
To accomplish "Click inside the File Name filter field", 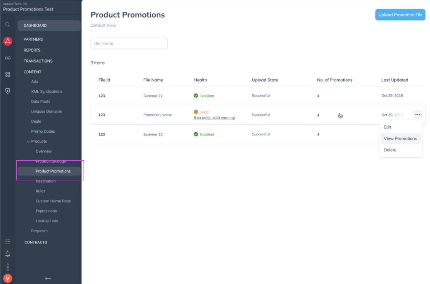I will coord(129,43).
